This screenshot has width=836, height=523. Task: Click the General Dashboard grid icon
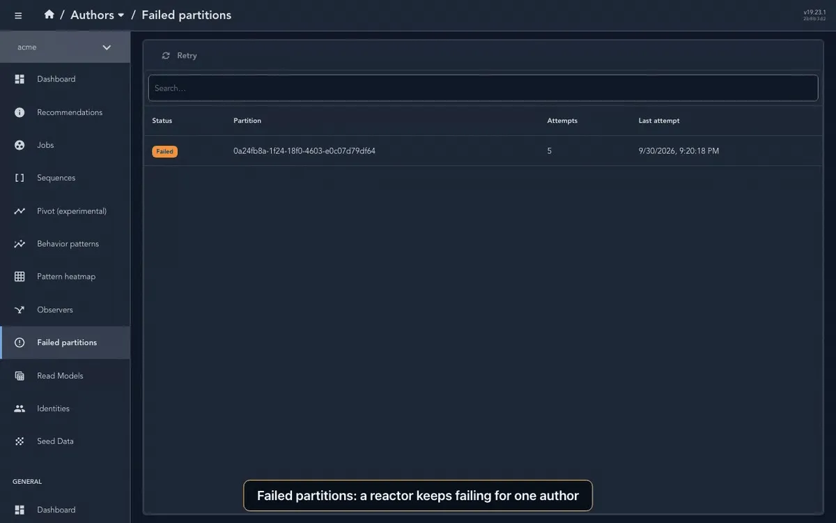20,510
